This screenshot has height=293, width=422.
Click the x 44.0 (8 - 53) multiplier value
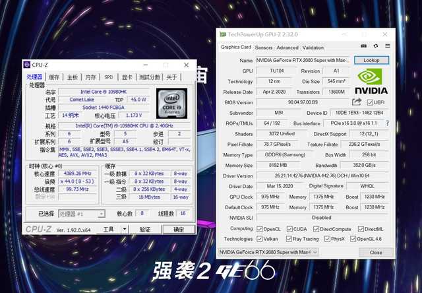tap(78, 181)
